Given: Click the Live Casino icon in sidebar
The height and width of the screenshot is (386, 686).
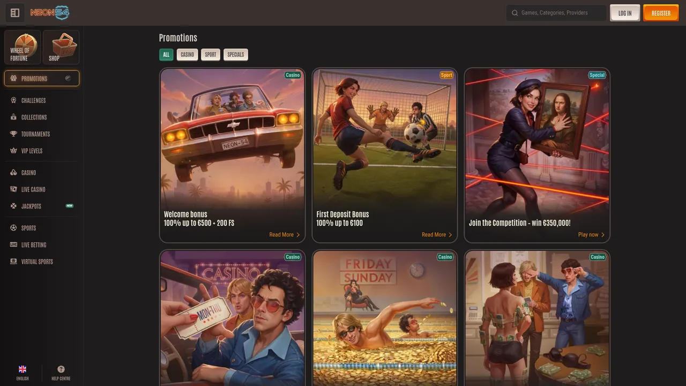Looking at the screenshot, I should 13,189.
